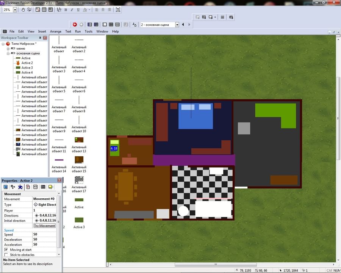Open Runtime options tab in Properties

(28, 187)
